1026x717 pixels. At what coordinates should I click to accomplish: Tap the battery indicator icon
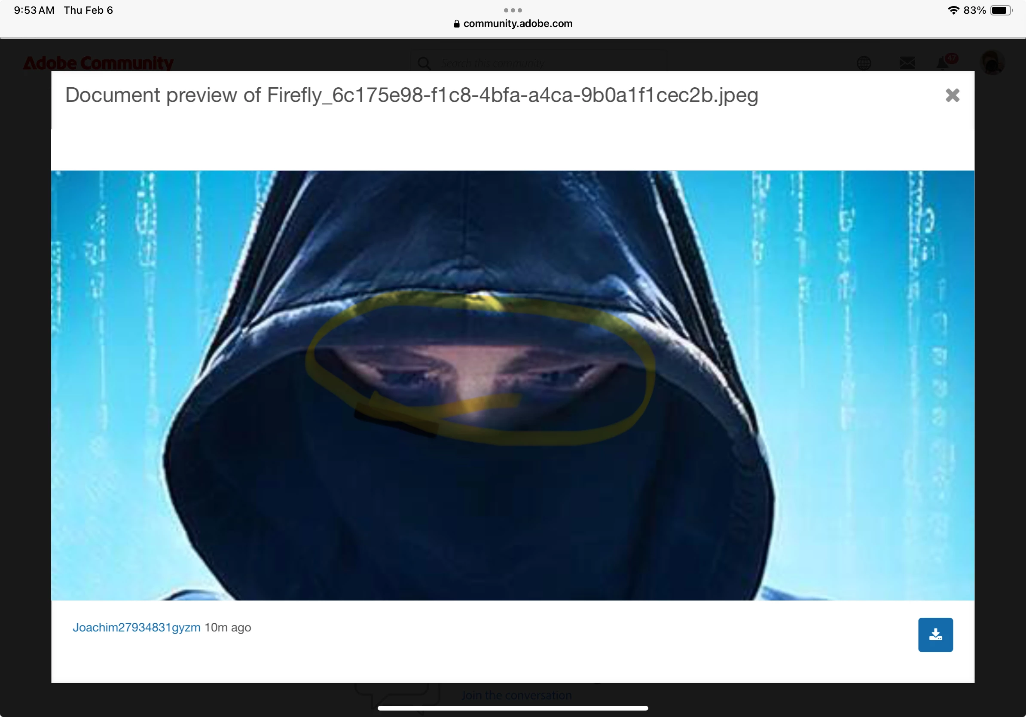[x=1001, y=10]
